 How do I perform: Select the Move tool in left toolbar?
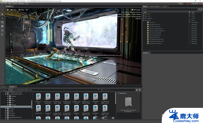[2, 18]
